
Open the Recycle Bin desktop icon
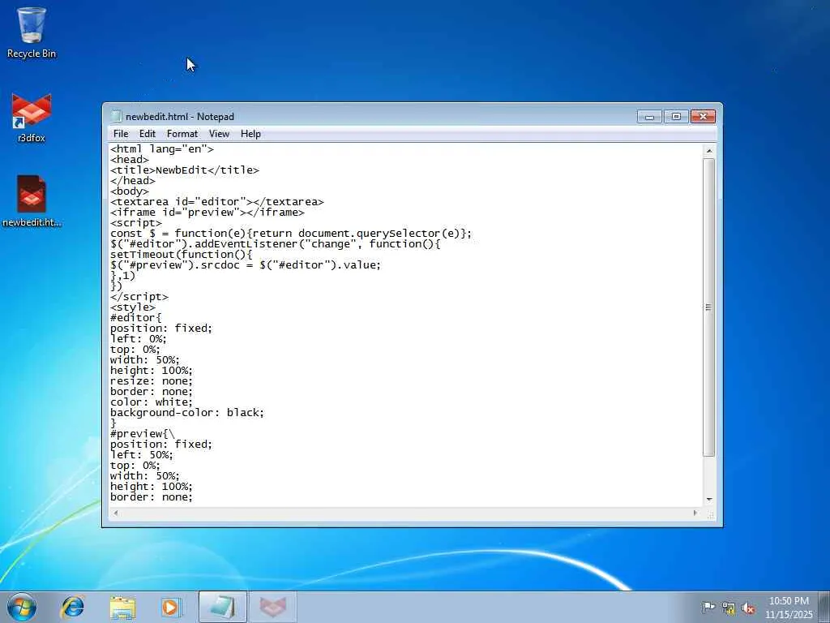click(x=32, y=32)
